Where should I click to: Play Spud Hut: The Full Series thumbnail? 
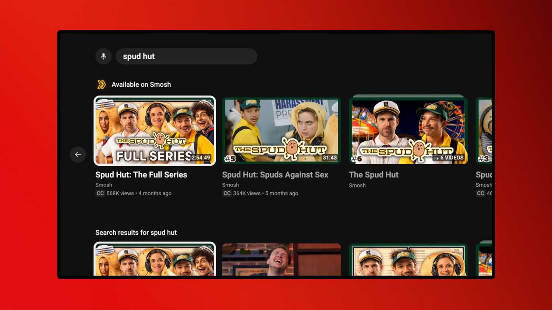click(155, 130)
